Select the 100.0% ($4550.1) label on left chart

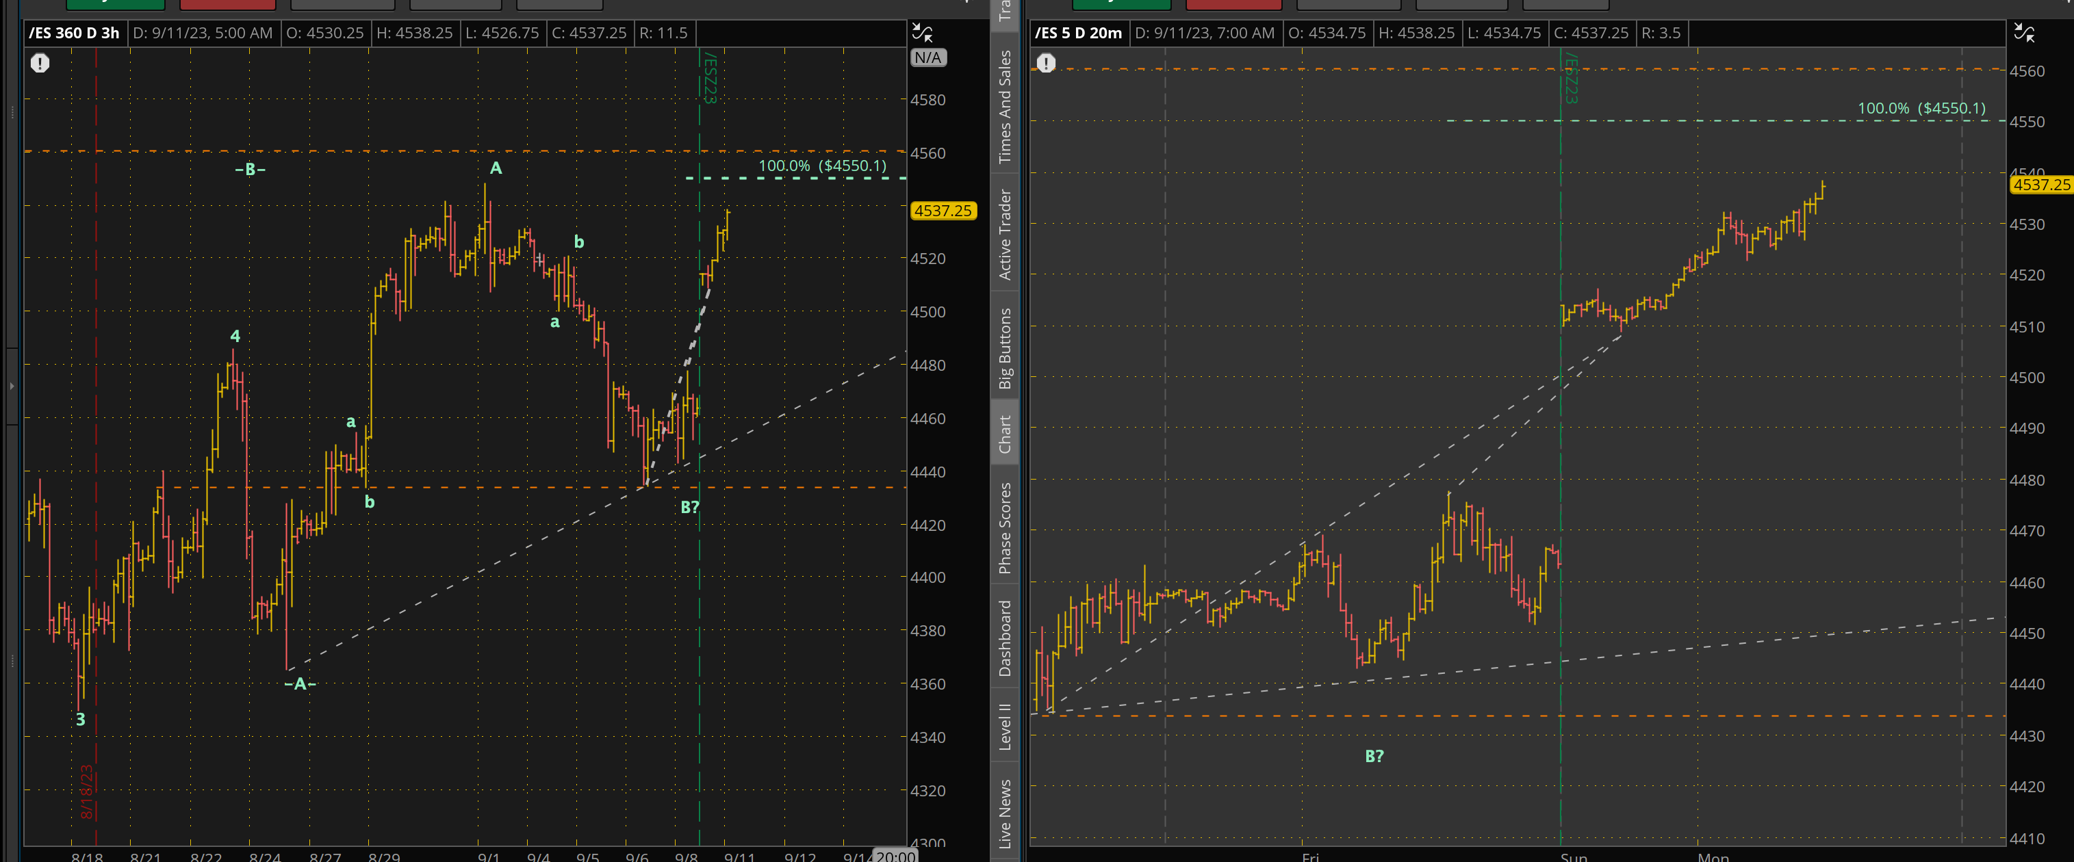(822, 166)
